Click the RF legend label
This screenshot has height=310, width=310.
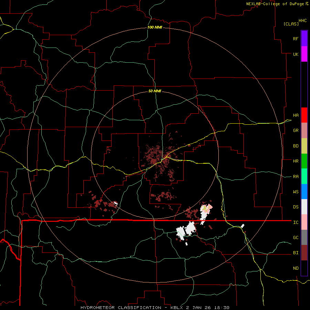[296, 39]
